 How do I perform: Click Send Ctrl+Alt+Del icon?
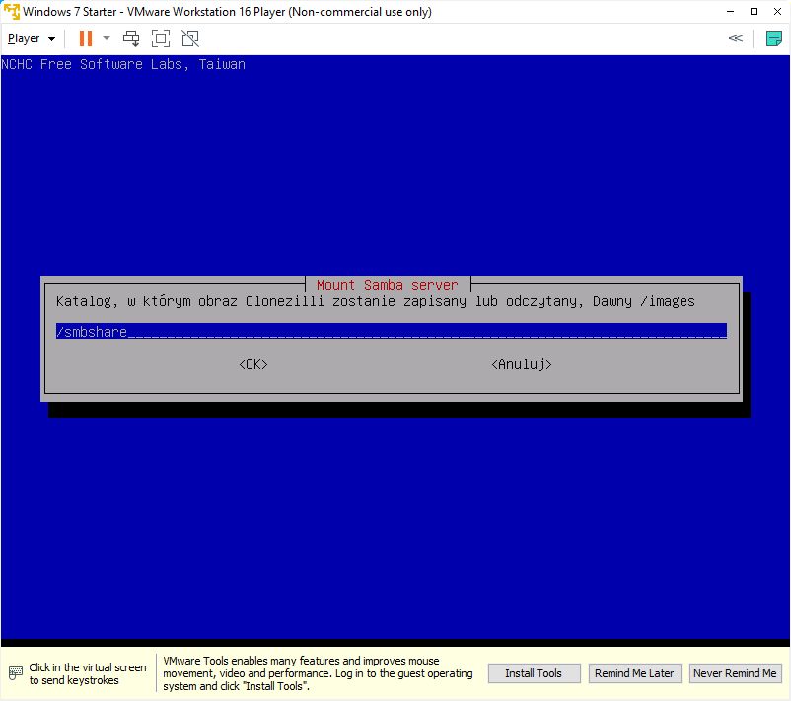pyautogui.click(x=131, y=38)
